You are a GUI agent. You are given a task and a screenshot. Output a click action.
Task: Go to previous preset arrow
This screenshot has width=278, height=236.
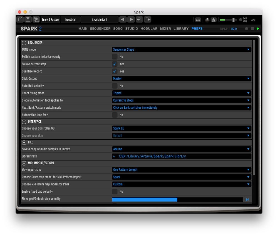(123, 19)
